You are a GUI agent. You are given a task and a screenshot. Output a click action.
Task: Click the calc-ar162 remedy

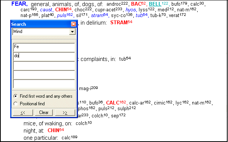pyautogui.click(x=140, y=103)
